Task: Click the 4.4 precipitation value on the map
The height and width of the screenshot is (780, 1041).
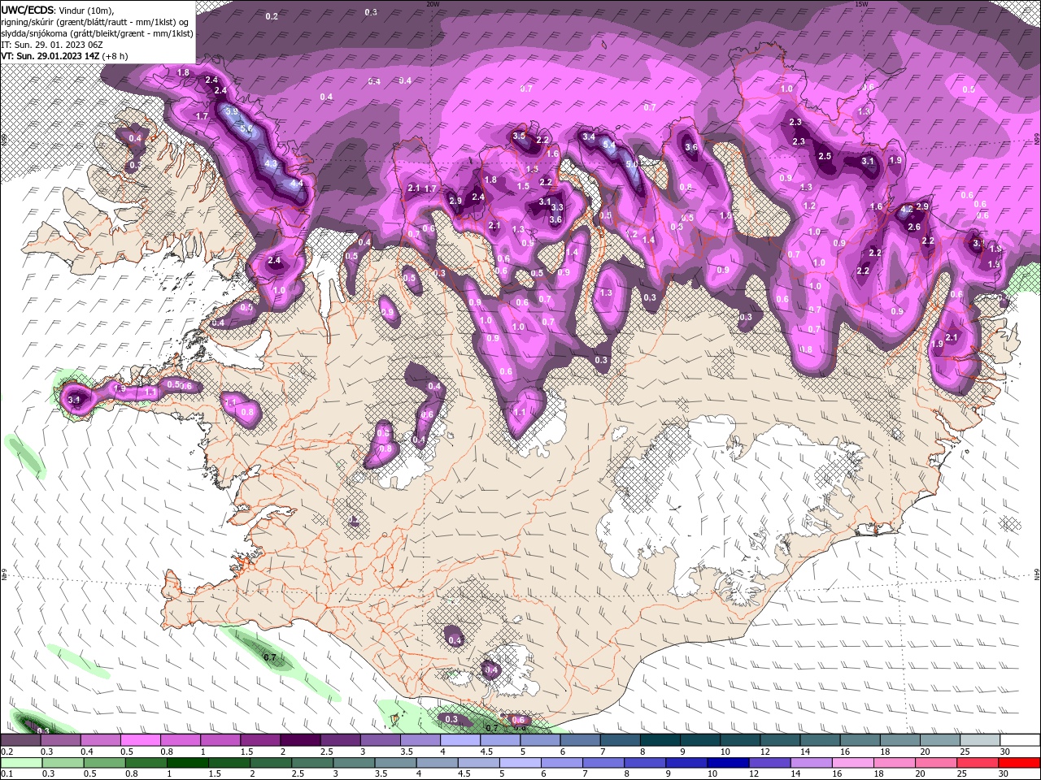Action: tap(297, 184)
